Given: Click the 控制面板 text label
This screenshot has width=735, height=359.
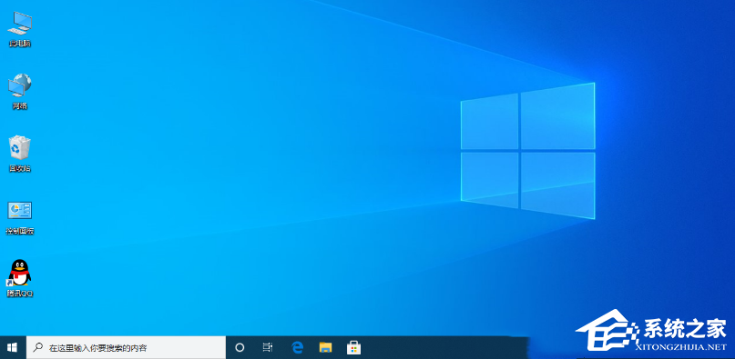Looking at the screenshot, I should coord(20,231).
